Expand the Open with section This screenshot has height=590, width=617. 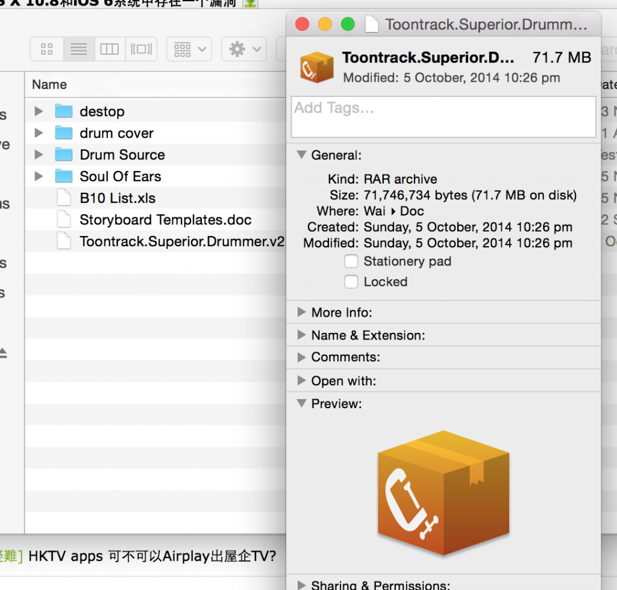click(x=302, y=380)
